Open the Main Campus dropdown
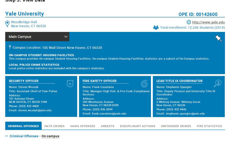 (x=37, y=37)
